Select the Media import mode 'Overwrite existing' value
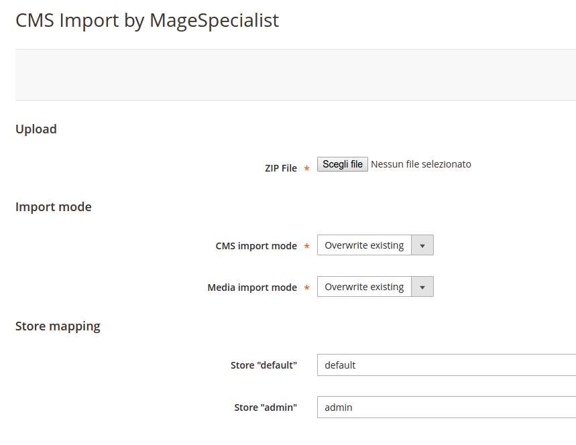 (x=364, y=287)
